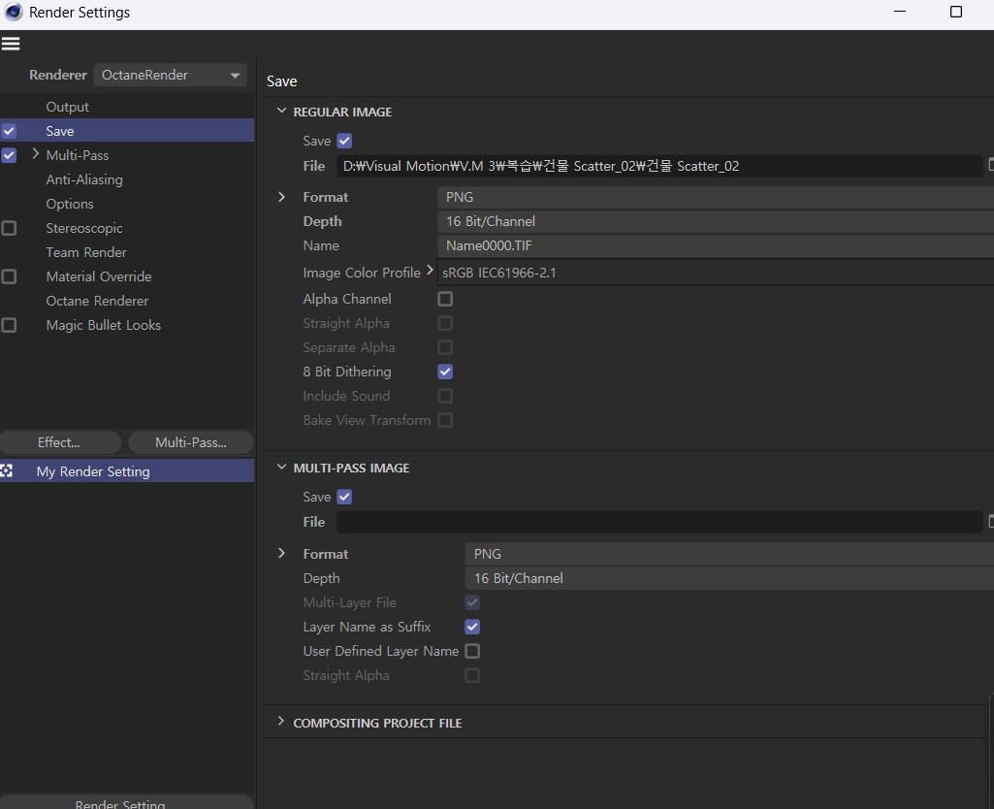Open Multi-Pass Format PNG dropdown

[x=729, y=554]
